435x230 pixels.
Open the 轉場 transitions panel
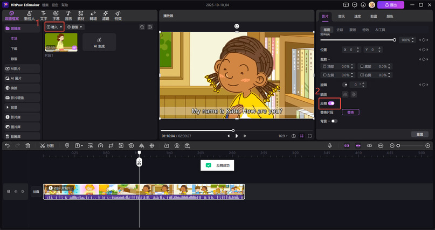coord(93,15)
